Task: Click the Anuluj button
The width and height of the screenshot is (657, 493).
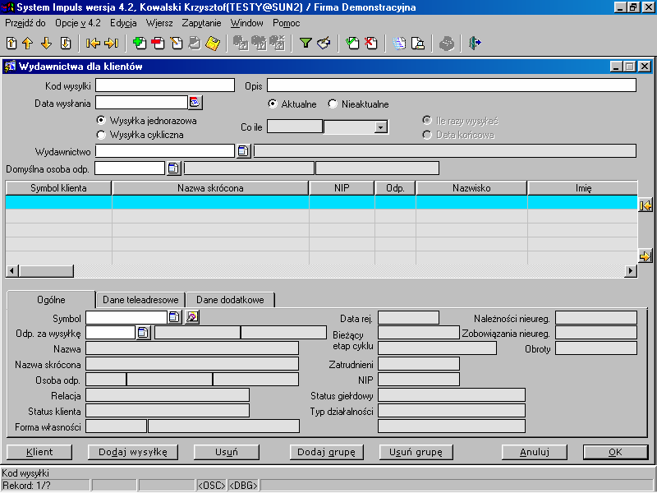Action: coord(535,452)
